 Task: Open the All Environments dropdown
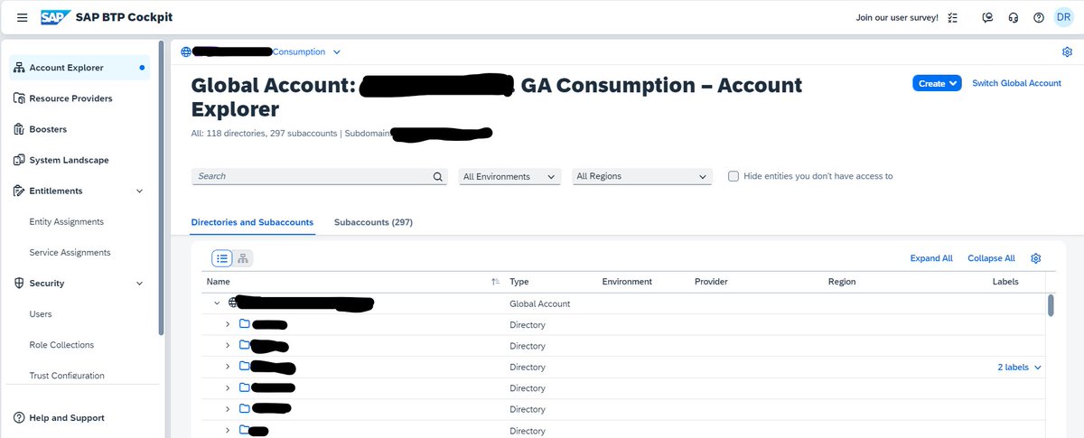509,177
